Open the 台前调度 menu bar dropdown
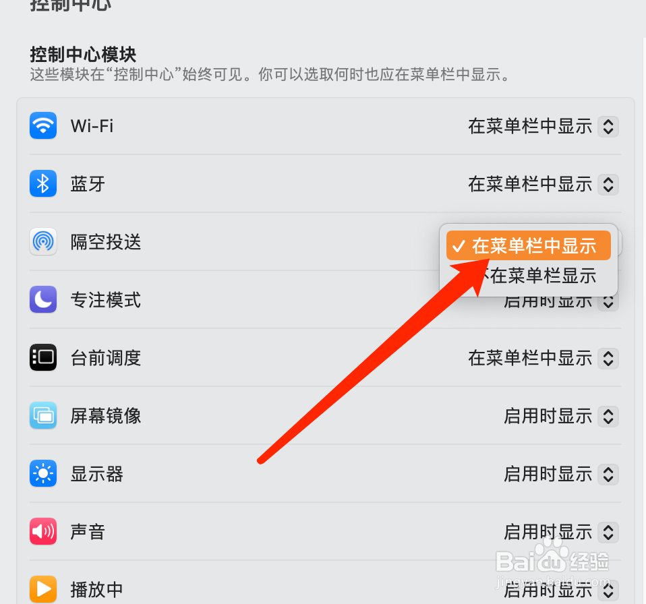 [x=543, y=358]
